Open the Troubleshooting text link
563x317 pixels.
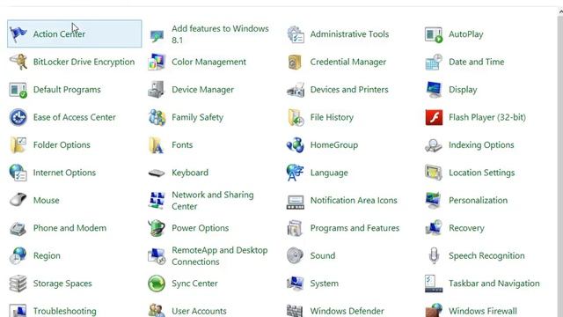coord(64,311)
